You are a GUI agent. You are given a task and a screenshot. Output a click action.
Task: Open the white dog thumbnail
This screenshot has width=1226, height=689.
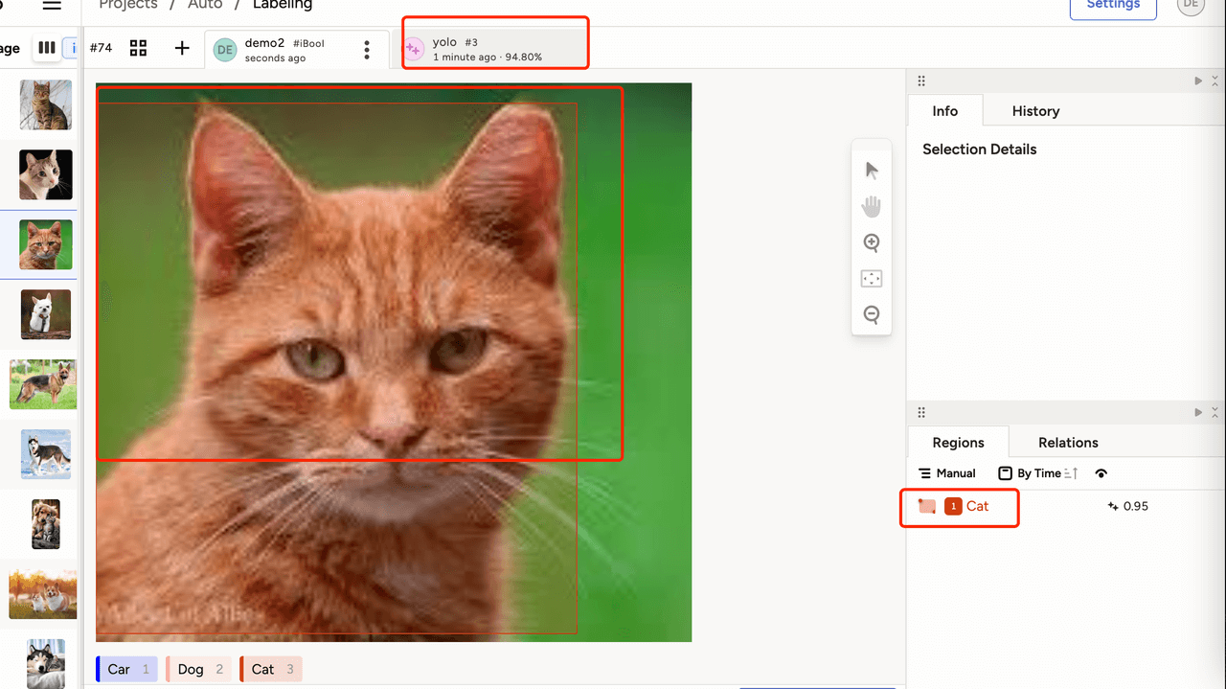coord(46,314)
